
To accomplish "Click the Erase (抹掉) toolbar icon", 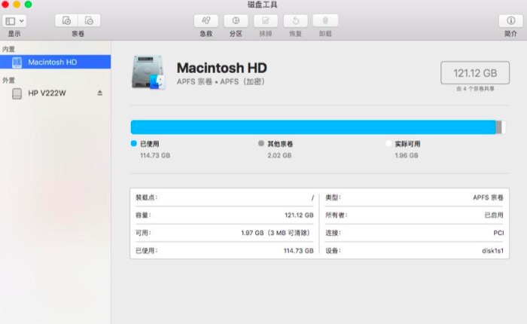I will [x=266, y=21].
